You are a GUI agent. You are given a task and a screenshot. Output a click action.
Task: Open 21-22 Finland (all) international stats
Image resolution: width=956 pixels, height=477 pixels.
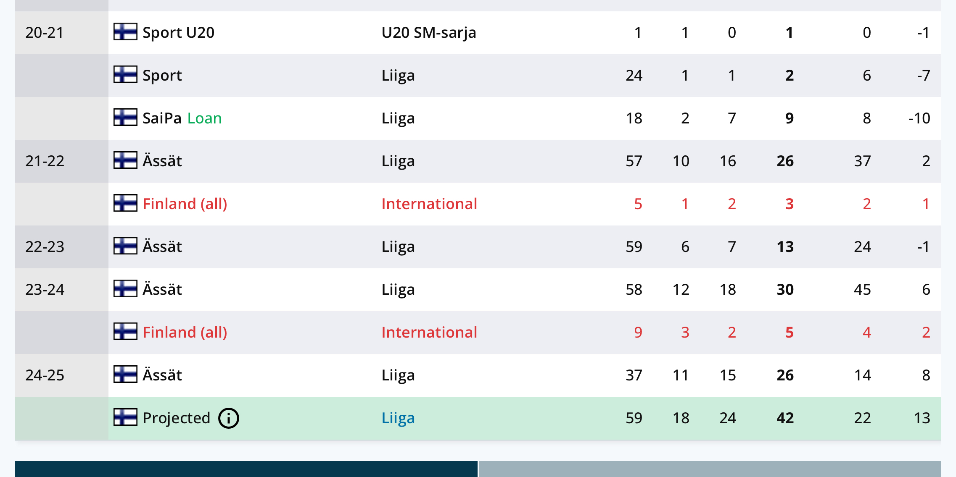(185, 204)
